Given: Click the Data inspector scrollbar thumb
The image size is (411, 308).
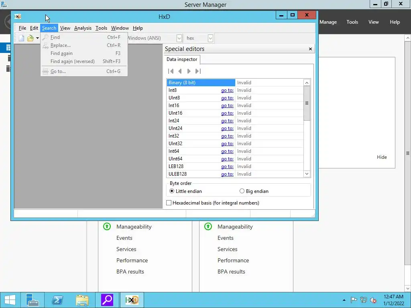Looking at the screenshot, I should coord(307,103).
